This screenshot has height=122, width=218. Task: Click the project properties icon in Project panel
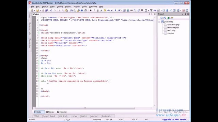[x=172, y=18]
